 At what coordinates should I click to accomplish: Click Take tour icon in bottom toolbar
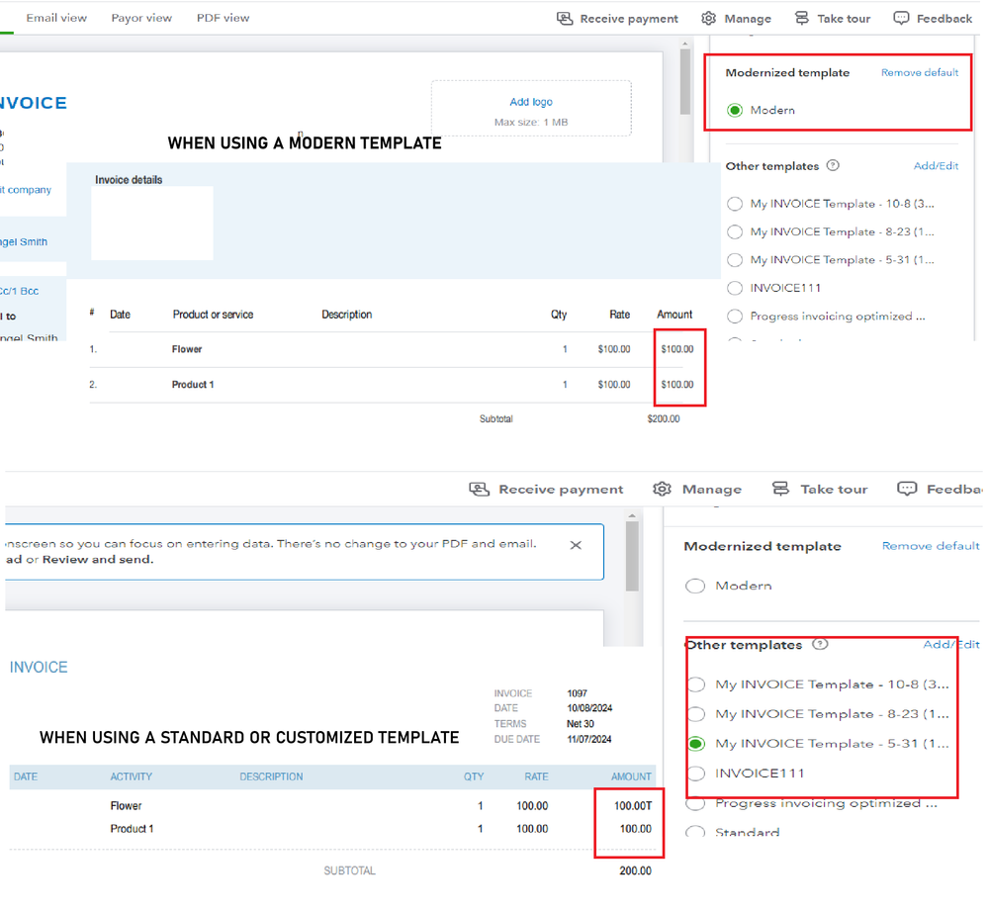pyautogui.click(x=780, y=489)
